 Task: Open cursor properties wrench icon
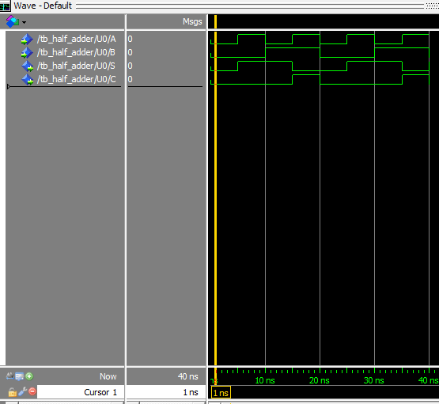pyautogui.click(x=23, y=391)
